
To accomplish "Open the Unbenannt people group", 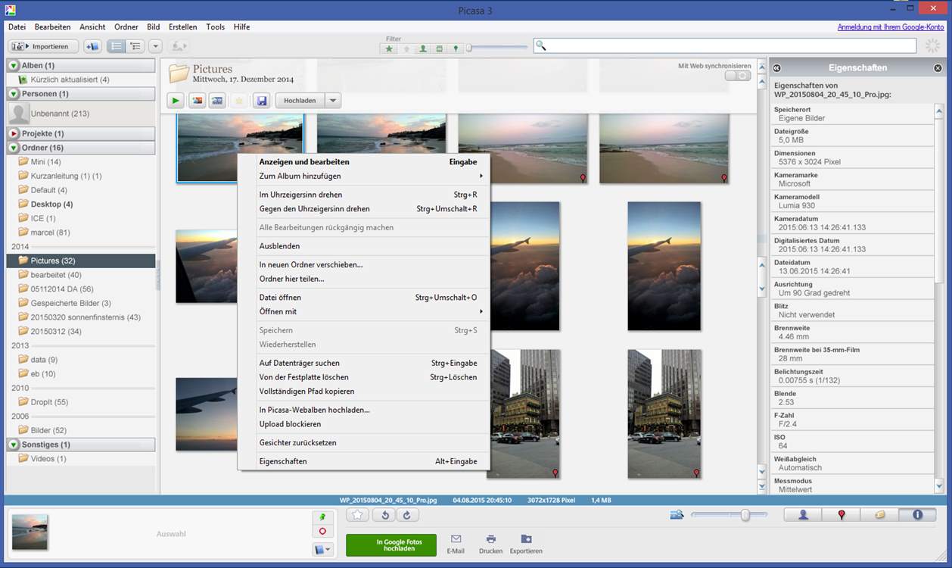I will [60, 114].
